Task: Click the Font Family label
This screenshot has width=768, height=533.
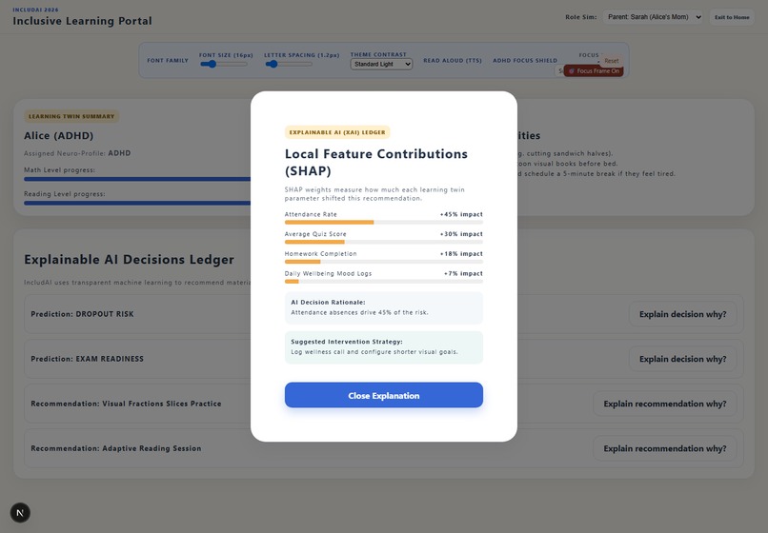Action: 168,61
